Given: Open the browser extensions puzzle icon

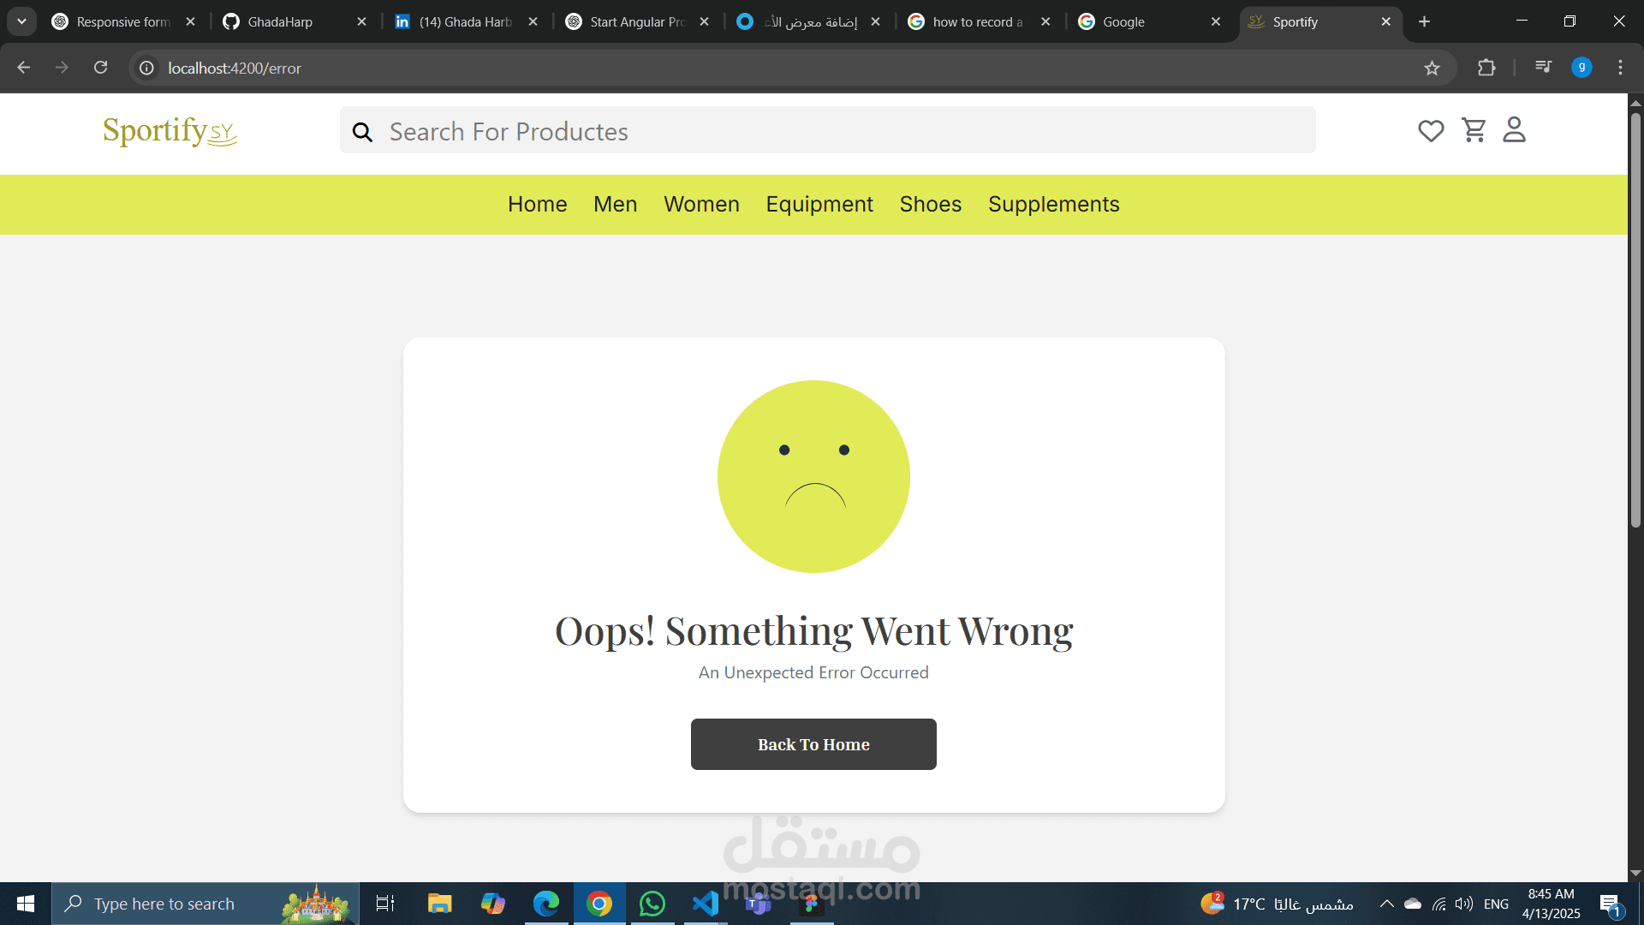Looking at the screenshot, I should tap(1486, 68).
